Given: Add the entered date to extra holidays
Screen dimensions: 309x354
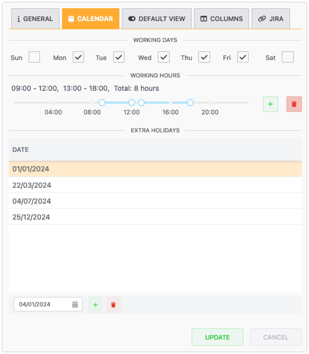Looking at the screenshot, I should [x=95, y=304].
